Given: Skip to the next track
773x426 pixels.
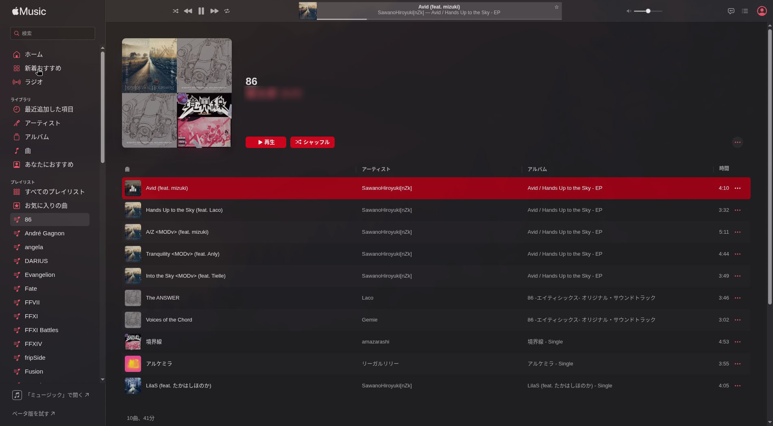Looking at the screenshot, I should tap(214, 11).
